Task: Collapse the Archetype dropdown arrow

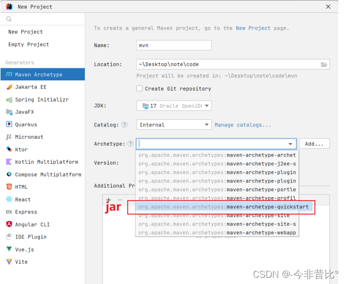Action: 290,144
